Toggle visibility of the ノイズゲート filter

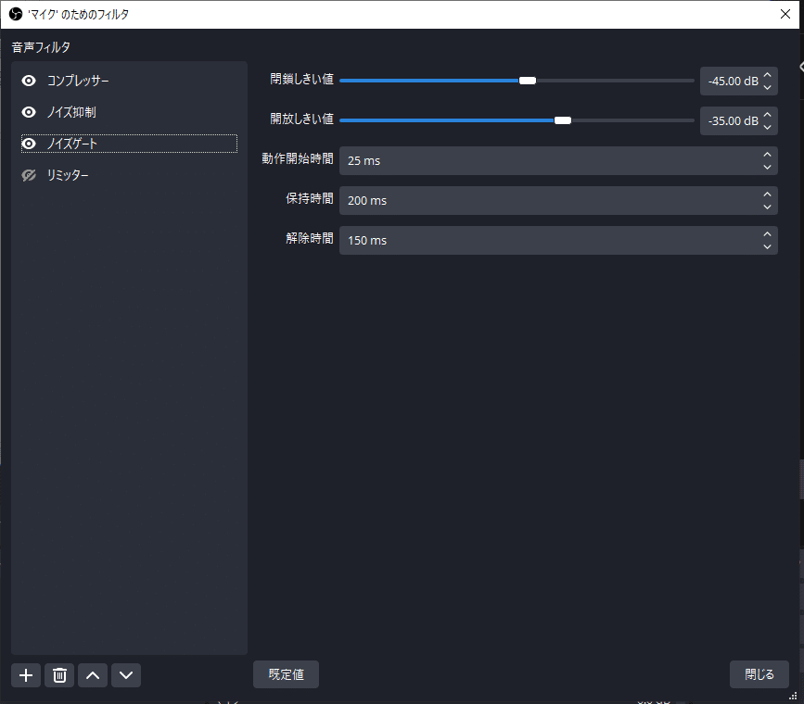point(27,143)
